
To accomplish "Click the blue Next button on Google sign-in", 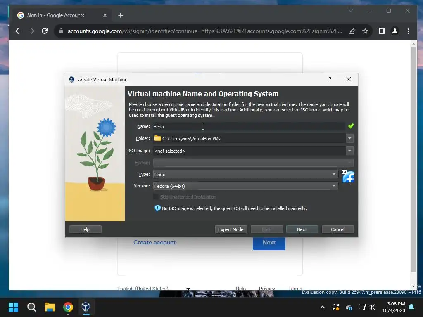I will click(x=269, y=243).
